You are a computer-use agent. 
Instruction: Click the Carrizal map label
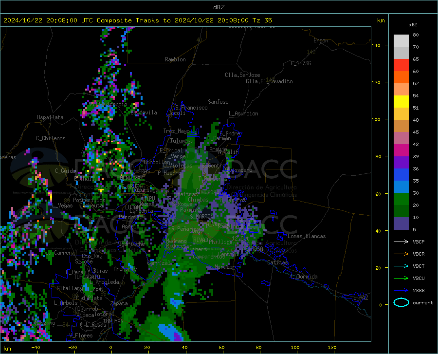pos(159,263)
